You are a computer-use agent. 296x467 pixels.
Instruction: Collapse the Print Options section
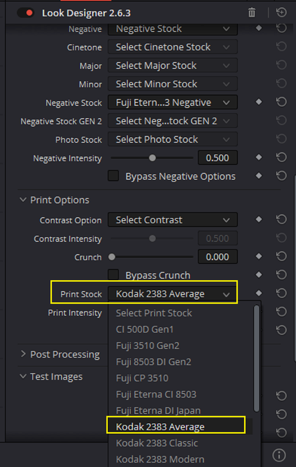click(23, 200)
